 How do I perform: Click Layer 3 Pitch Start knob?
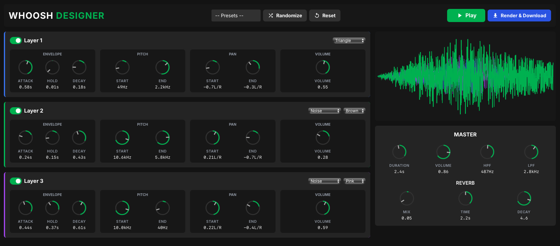(122, 208)
